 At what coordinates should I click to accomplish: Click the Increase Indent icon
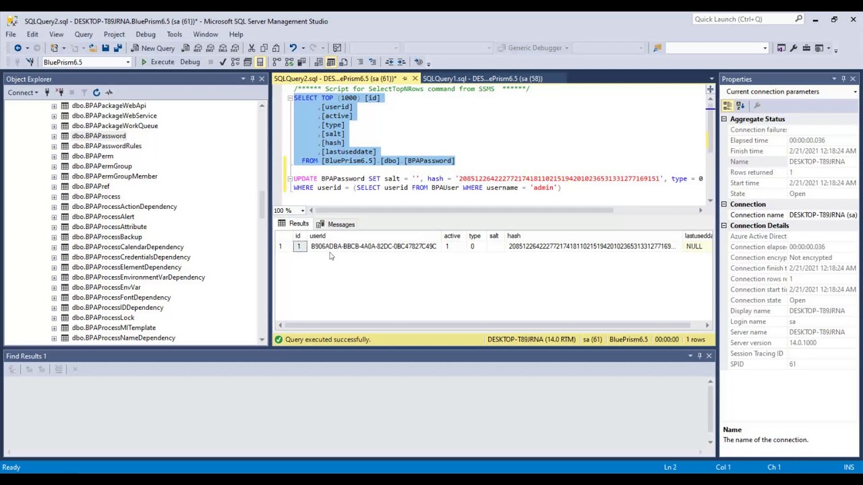click(401, 62)
